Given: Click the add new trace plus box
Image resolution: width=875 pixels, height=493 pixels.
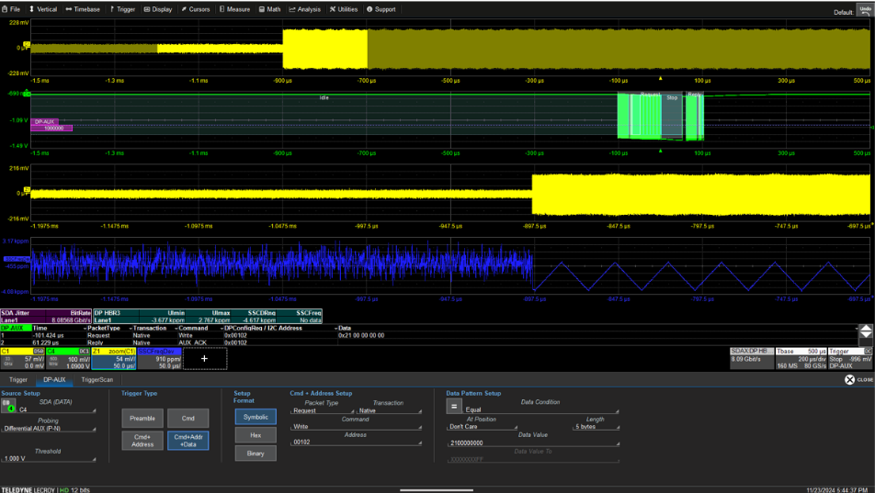Looking at the screenshot, I should click(x=204, y=359).
